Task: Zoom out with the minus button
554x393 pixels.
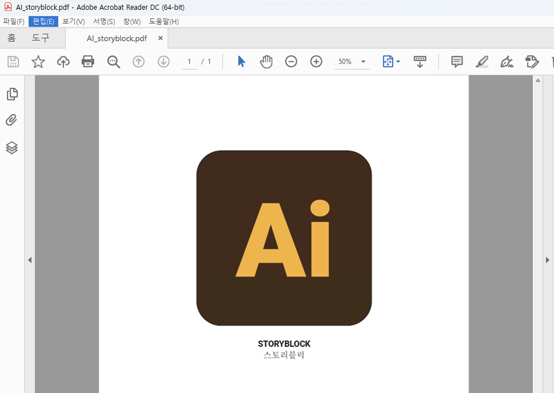Action: pos(291,62)
